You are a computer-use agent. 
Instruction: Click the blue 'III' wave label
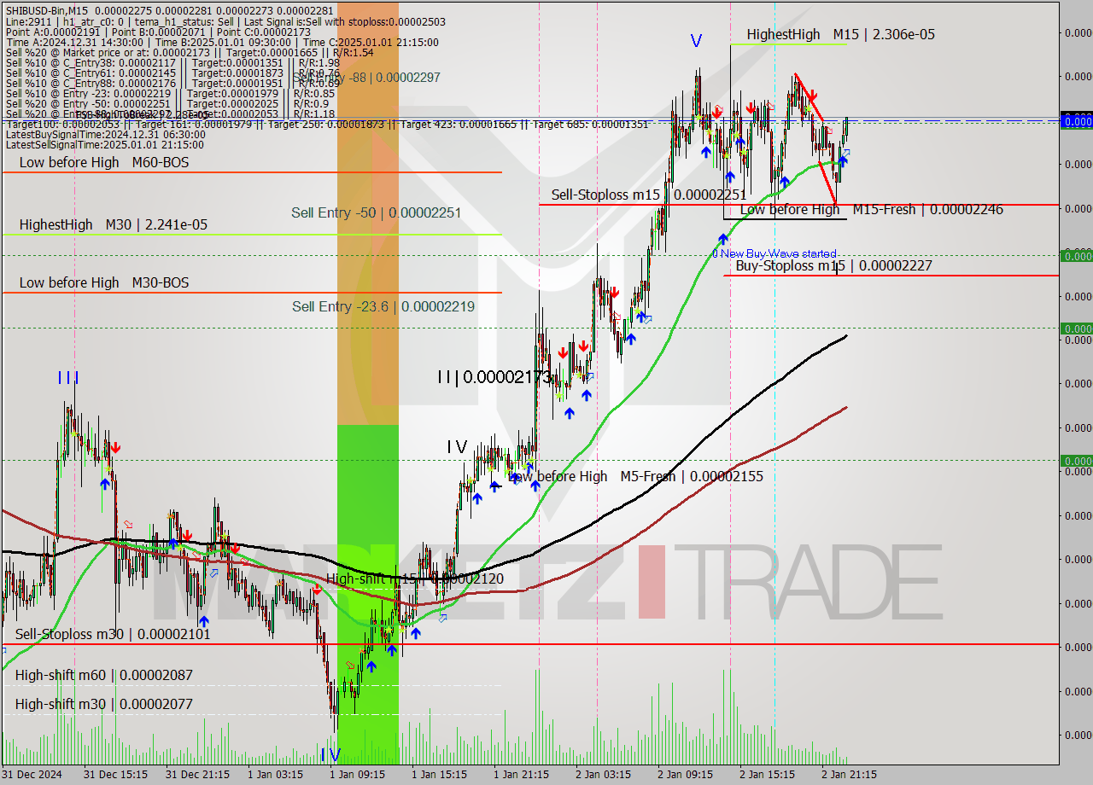(68, 377)
